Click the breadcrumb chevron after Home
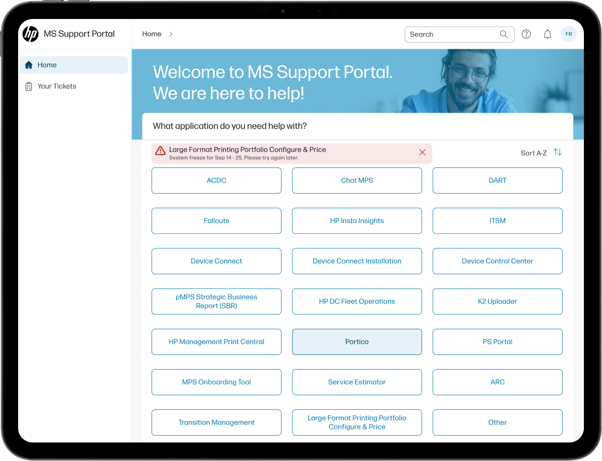 click(x=171, y=34)
